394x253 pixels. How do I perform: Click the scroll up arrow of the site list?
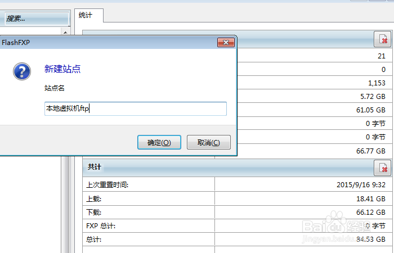click(65, 32)
